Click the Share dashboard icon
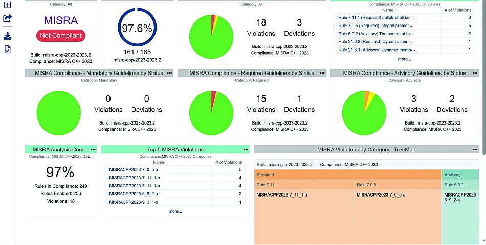Viewport: 486px width, 245px height. tap(7, 19)
